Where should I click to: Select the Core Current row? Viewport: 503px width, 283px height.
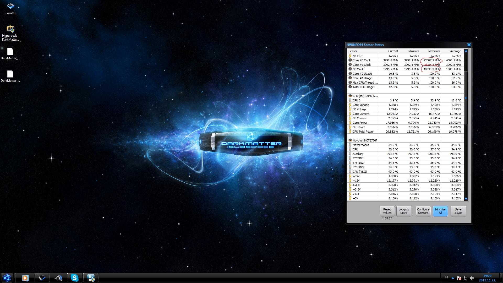(x=405, y=114)
